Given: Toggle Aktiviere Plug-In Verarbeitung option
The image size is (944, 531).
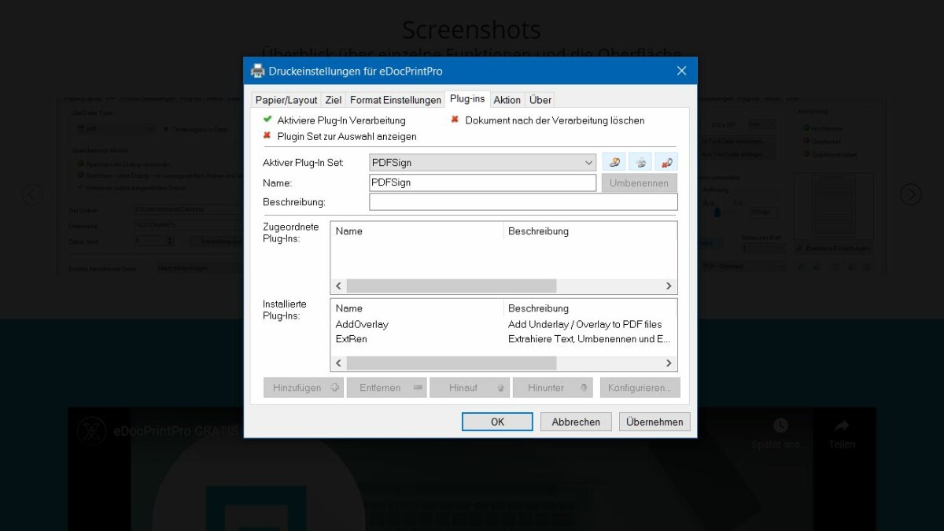Looking at the screenshot, I should 267,120.
